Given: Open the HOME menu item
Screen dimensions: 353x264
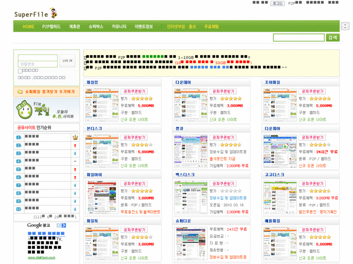Looking at the screenshot, I should click(x=28, y=27).
